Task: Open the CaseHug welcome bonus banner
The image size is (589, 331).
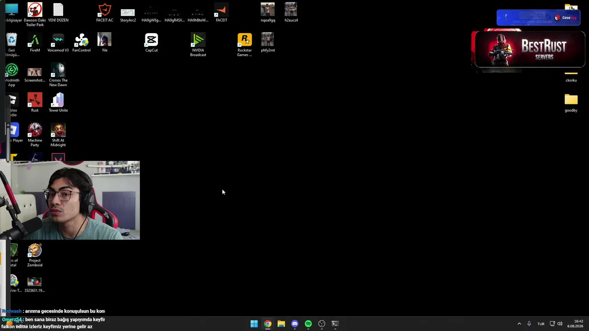Action: 538,18
